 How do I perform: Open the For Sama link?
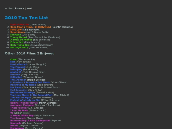point(16,87)
